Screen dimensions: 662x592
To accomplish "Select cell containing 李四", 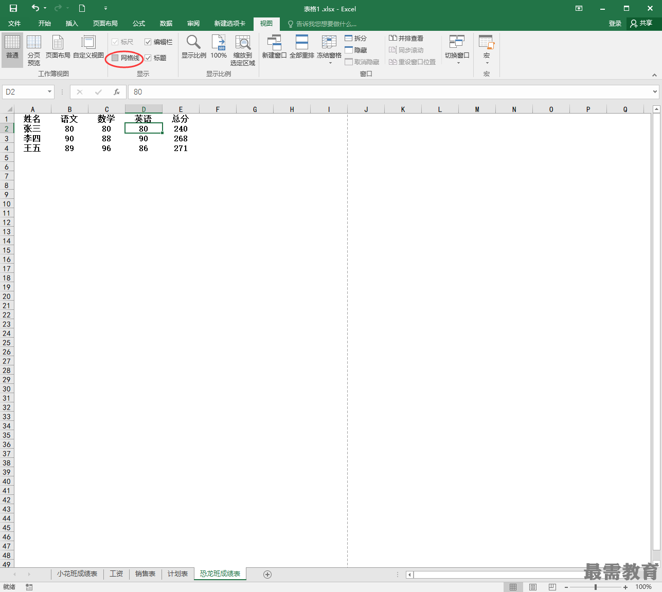I will click(32, 138).
